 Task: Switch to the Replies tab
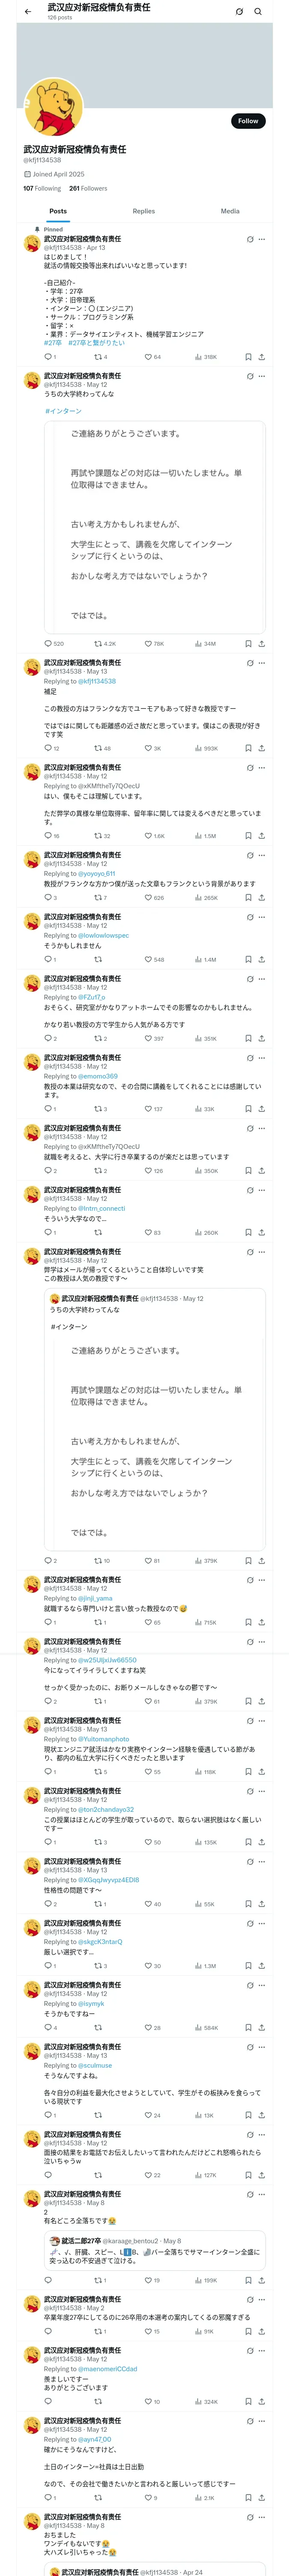[143, 211]
